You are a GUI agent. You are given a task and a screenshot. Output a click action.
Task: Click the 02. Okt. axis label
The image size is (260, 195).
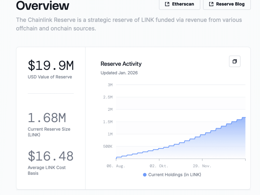pos(159,166)
